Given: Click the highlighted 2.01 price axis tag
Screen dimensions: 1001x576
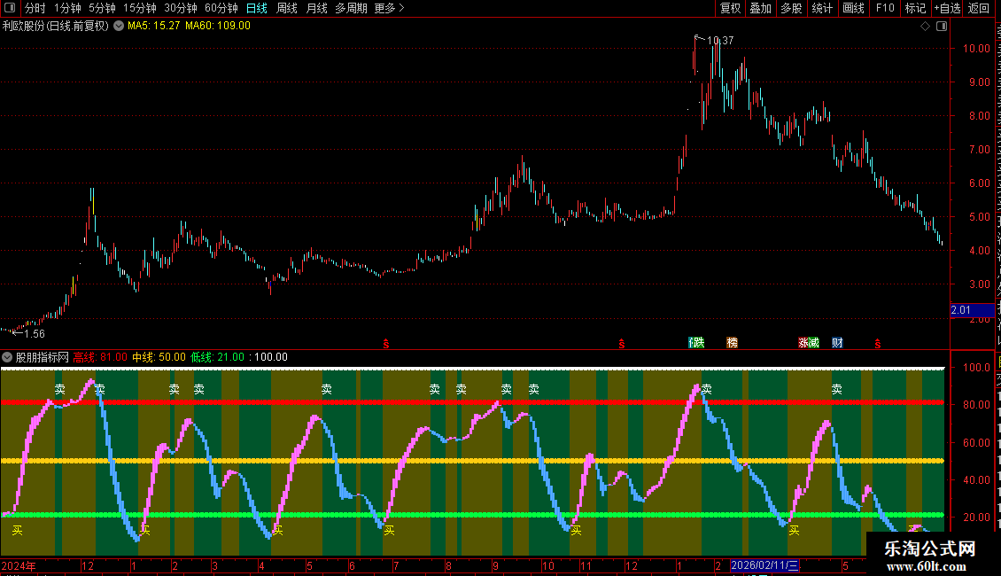Looking at the screenshot, I should [972, 310].
